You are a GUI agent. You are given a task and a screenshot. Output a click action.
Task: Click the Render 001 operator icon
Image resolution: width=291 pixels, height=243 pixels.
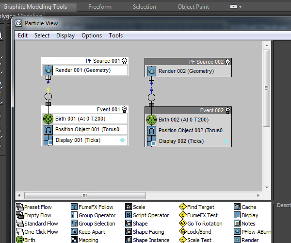(x=48, y=70)
